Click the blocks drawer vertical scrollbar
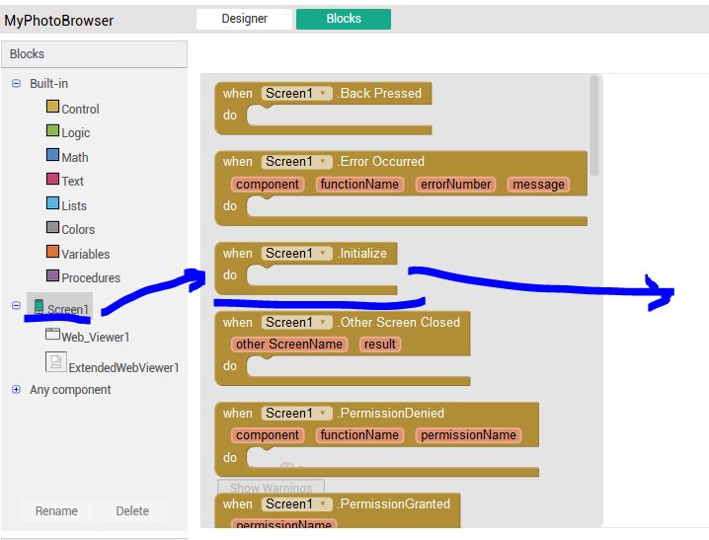This screenshot has height=540, width=709. (x=594, y=126)
